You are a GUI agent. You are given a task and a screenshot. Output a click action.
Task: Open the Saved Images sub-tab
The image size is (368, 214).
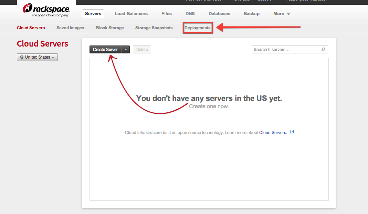pyautogui.click(x=70, y=28)
